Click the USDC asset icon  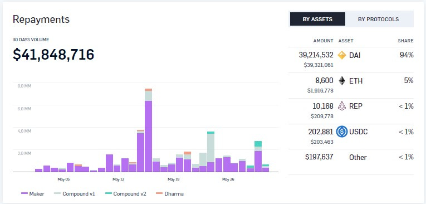342,132
